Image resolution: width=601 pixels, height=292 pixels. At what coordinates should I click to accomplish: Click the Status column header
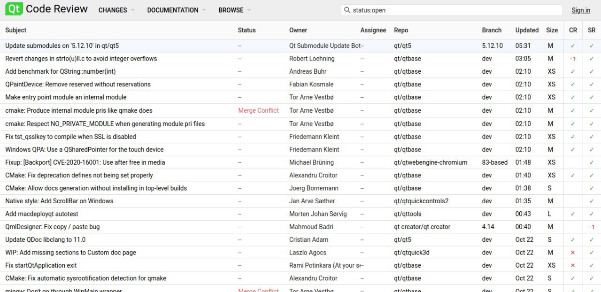(x=247, y=30)
